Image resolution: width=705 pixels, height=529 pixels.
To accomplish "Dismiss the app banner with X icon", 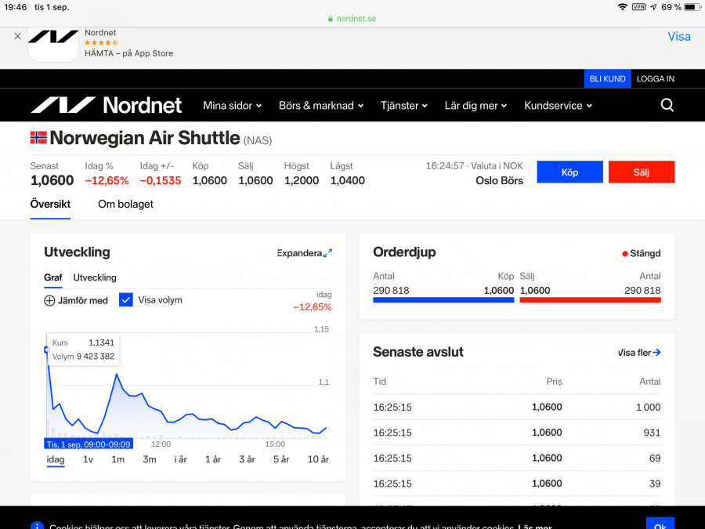I will click(17, 36).
